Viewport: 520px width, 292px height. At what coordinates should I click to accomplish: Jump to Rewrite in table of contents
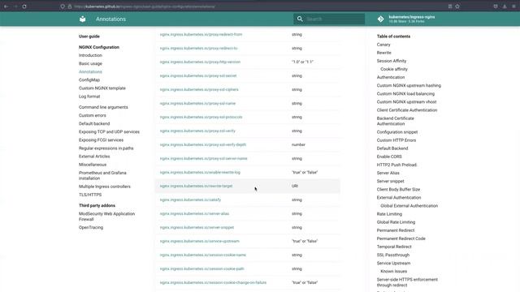[383, 53]
